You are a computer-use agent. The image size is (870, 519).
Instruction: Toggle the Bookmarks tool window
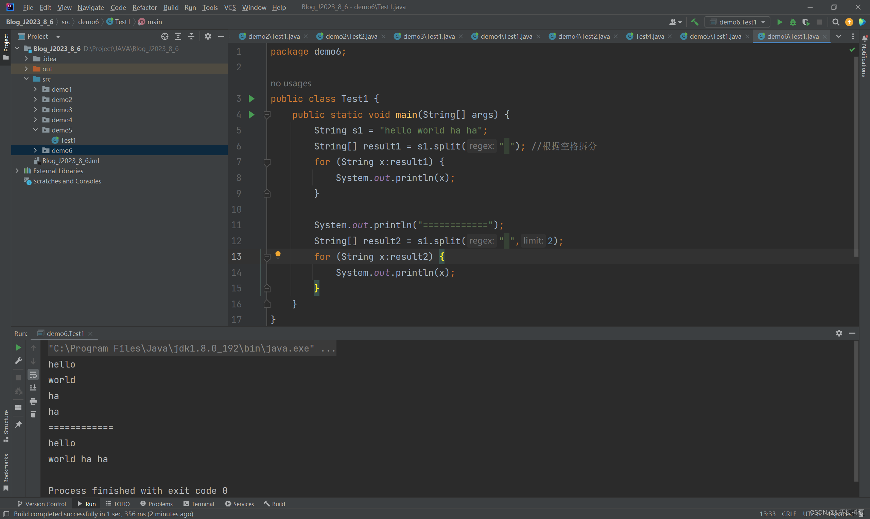5,471
